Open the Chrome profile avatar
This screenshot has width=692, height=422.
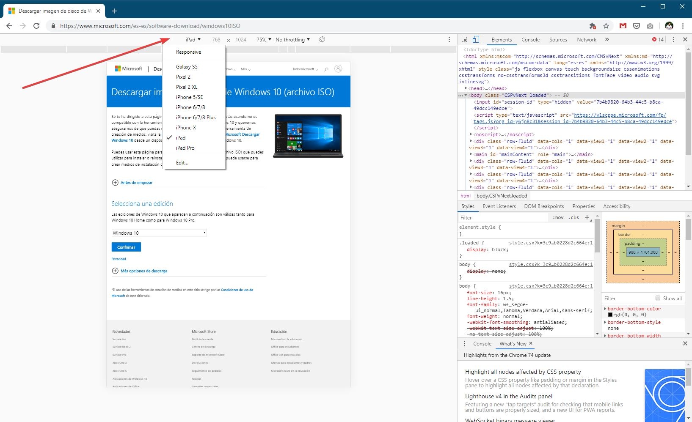[x=669, y=26]
